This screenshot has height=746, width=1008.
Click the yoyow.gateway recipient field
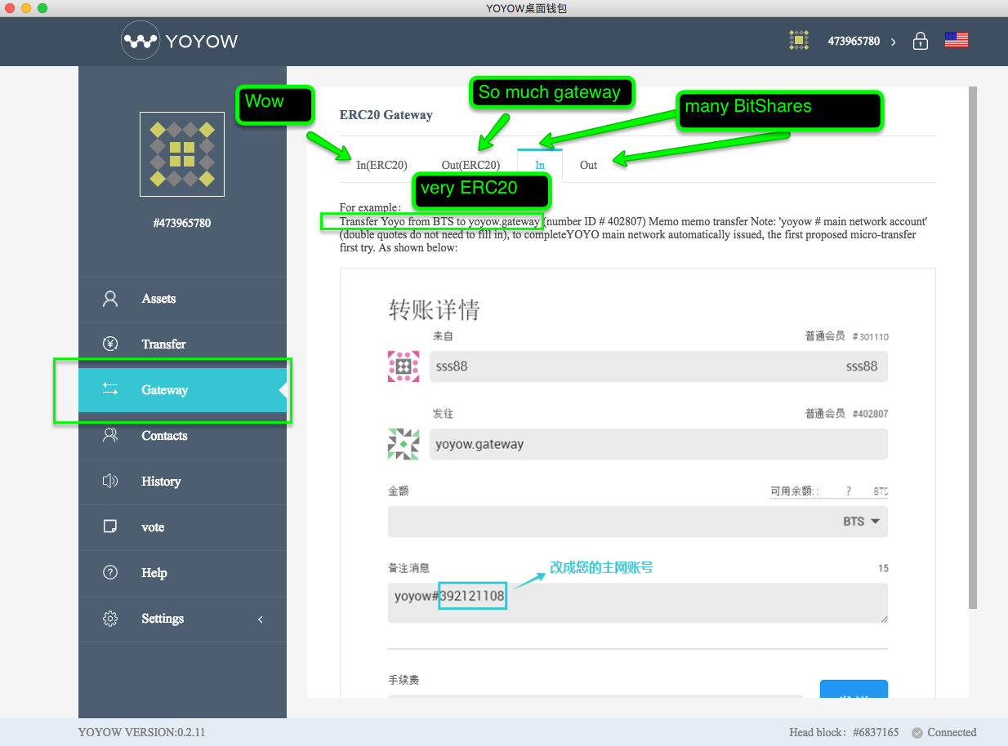pos(658,444)
